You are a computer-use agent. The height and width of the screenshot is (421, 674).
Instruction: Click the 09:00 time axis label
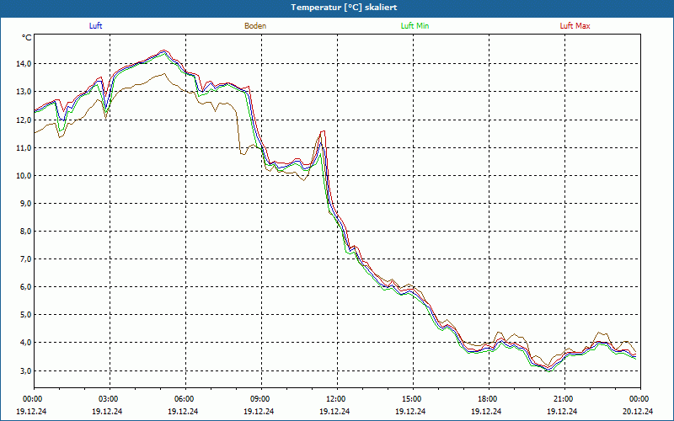pos(261,399)
